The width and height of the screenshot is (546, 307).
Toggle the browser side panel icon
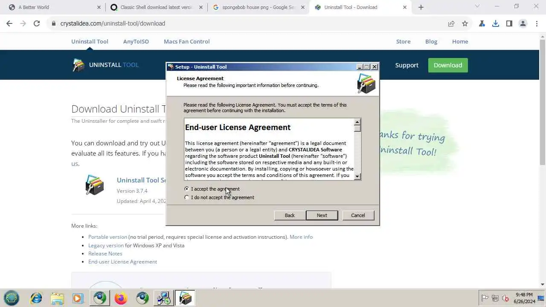(509, 23)
